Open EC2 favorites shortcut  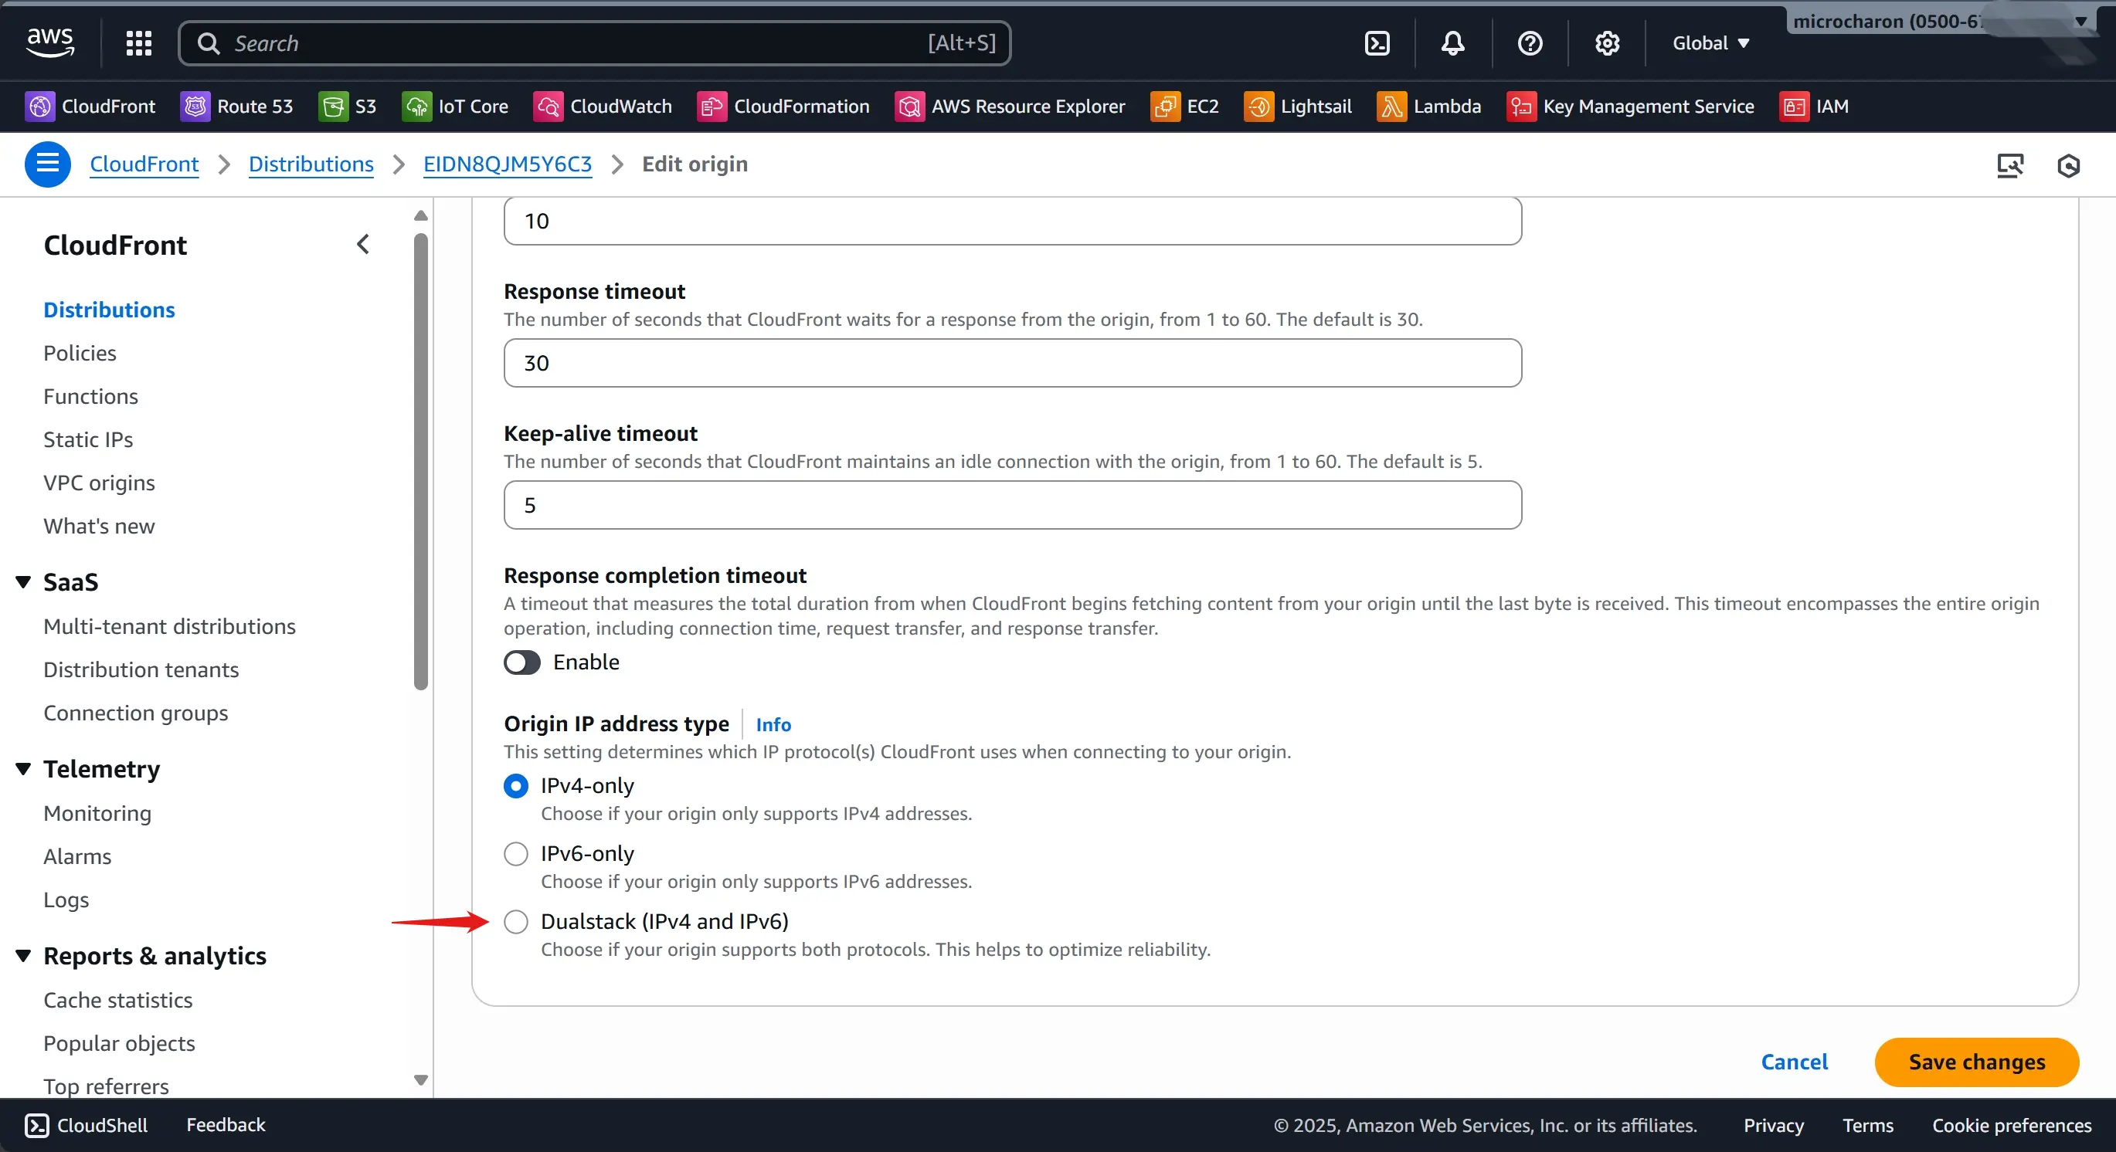tap(1184, 106)
